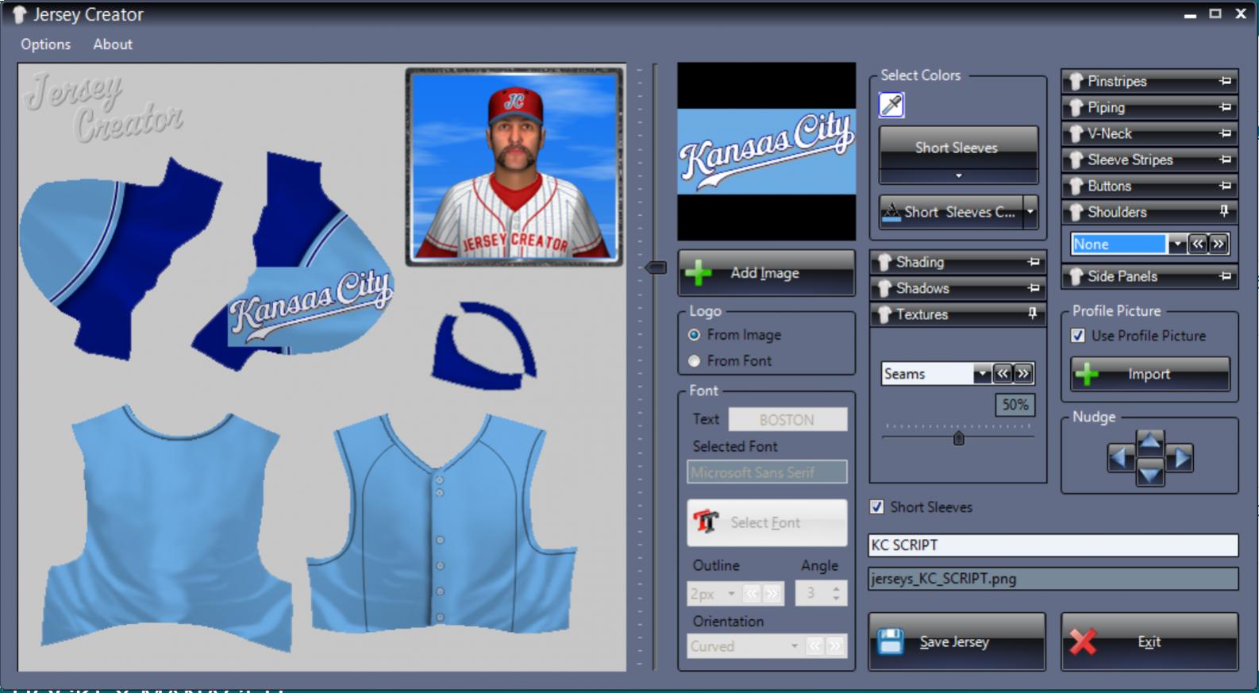
Task: Click the player profile picture preview
Action: click(514, 166)
